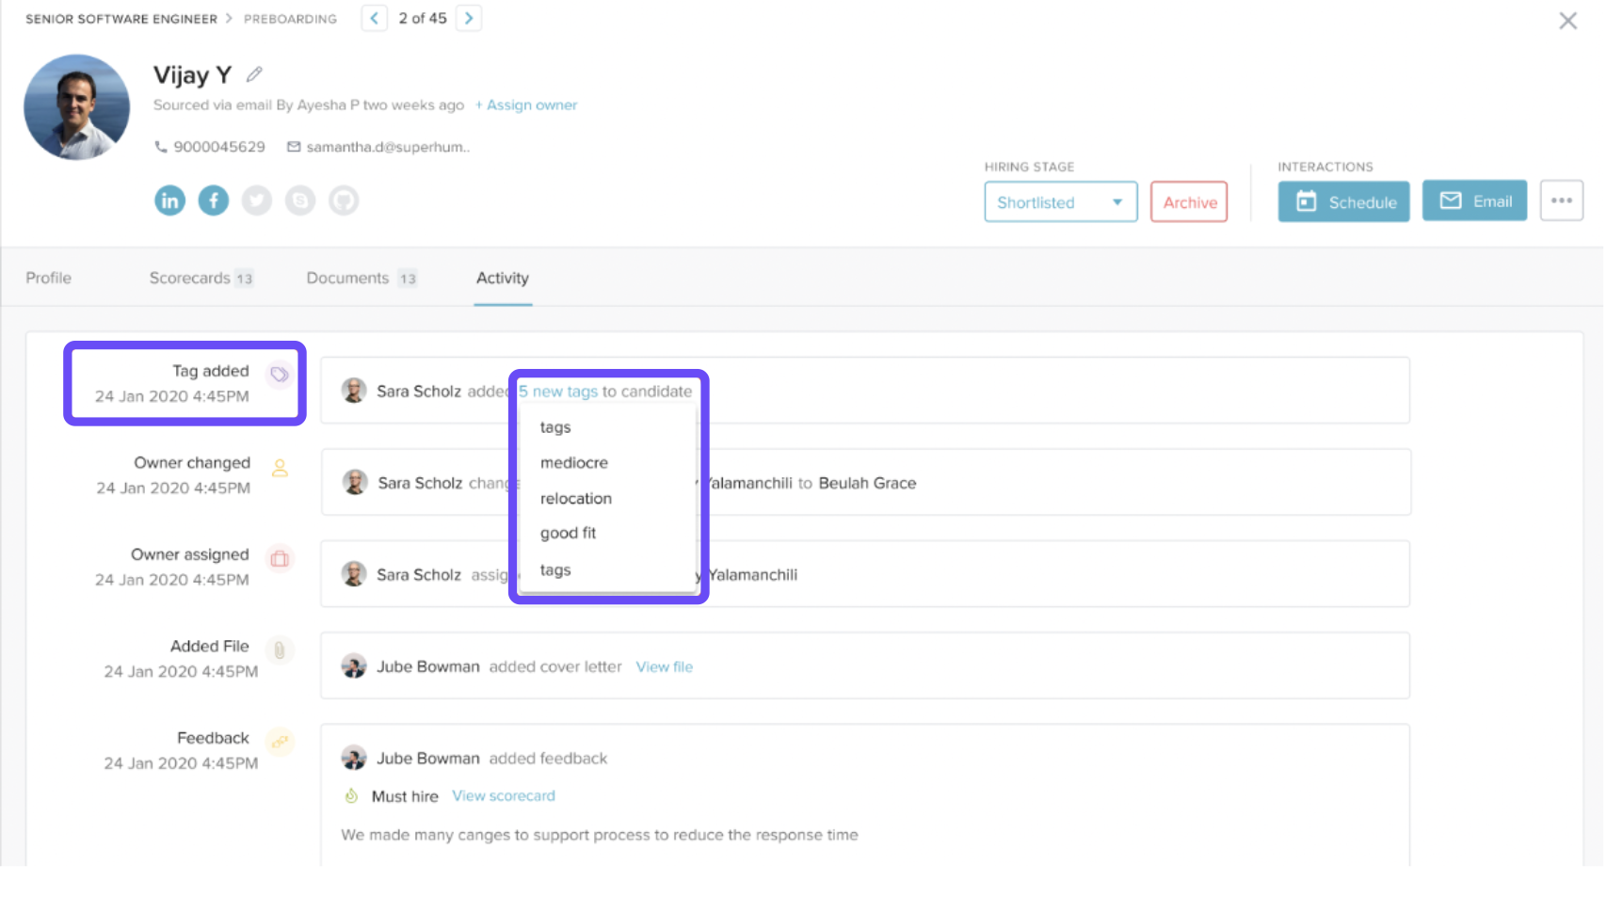
Task: Click the Assign owner link
Action: click(x=526, y=104)
